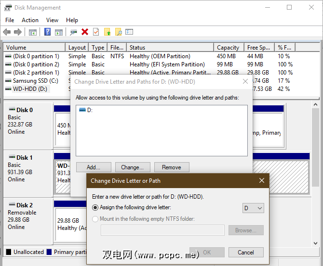This screenshot has height=266, width=323.
Task: Sort by the Capacity column header
Action: point(228,48)
